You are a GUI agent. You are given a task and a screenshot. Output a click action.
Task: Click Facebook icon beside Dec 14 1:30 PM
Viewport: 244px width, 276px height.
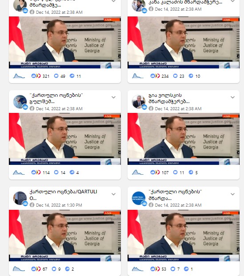pyautogui.click(x=32, y=205)
